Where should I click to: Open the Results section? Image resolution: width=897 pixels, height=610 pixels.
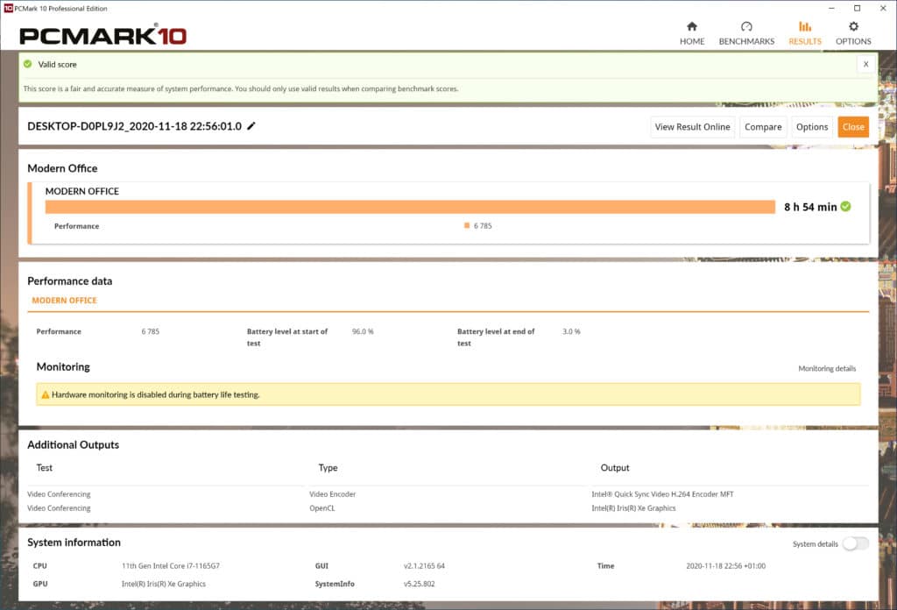tap(804, 33)
